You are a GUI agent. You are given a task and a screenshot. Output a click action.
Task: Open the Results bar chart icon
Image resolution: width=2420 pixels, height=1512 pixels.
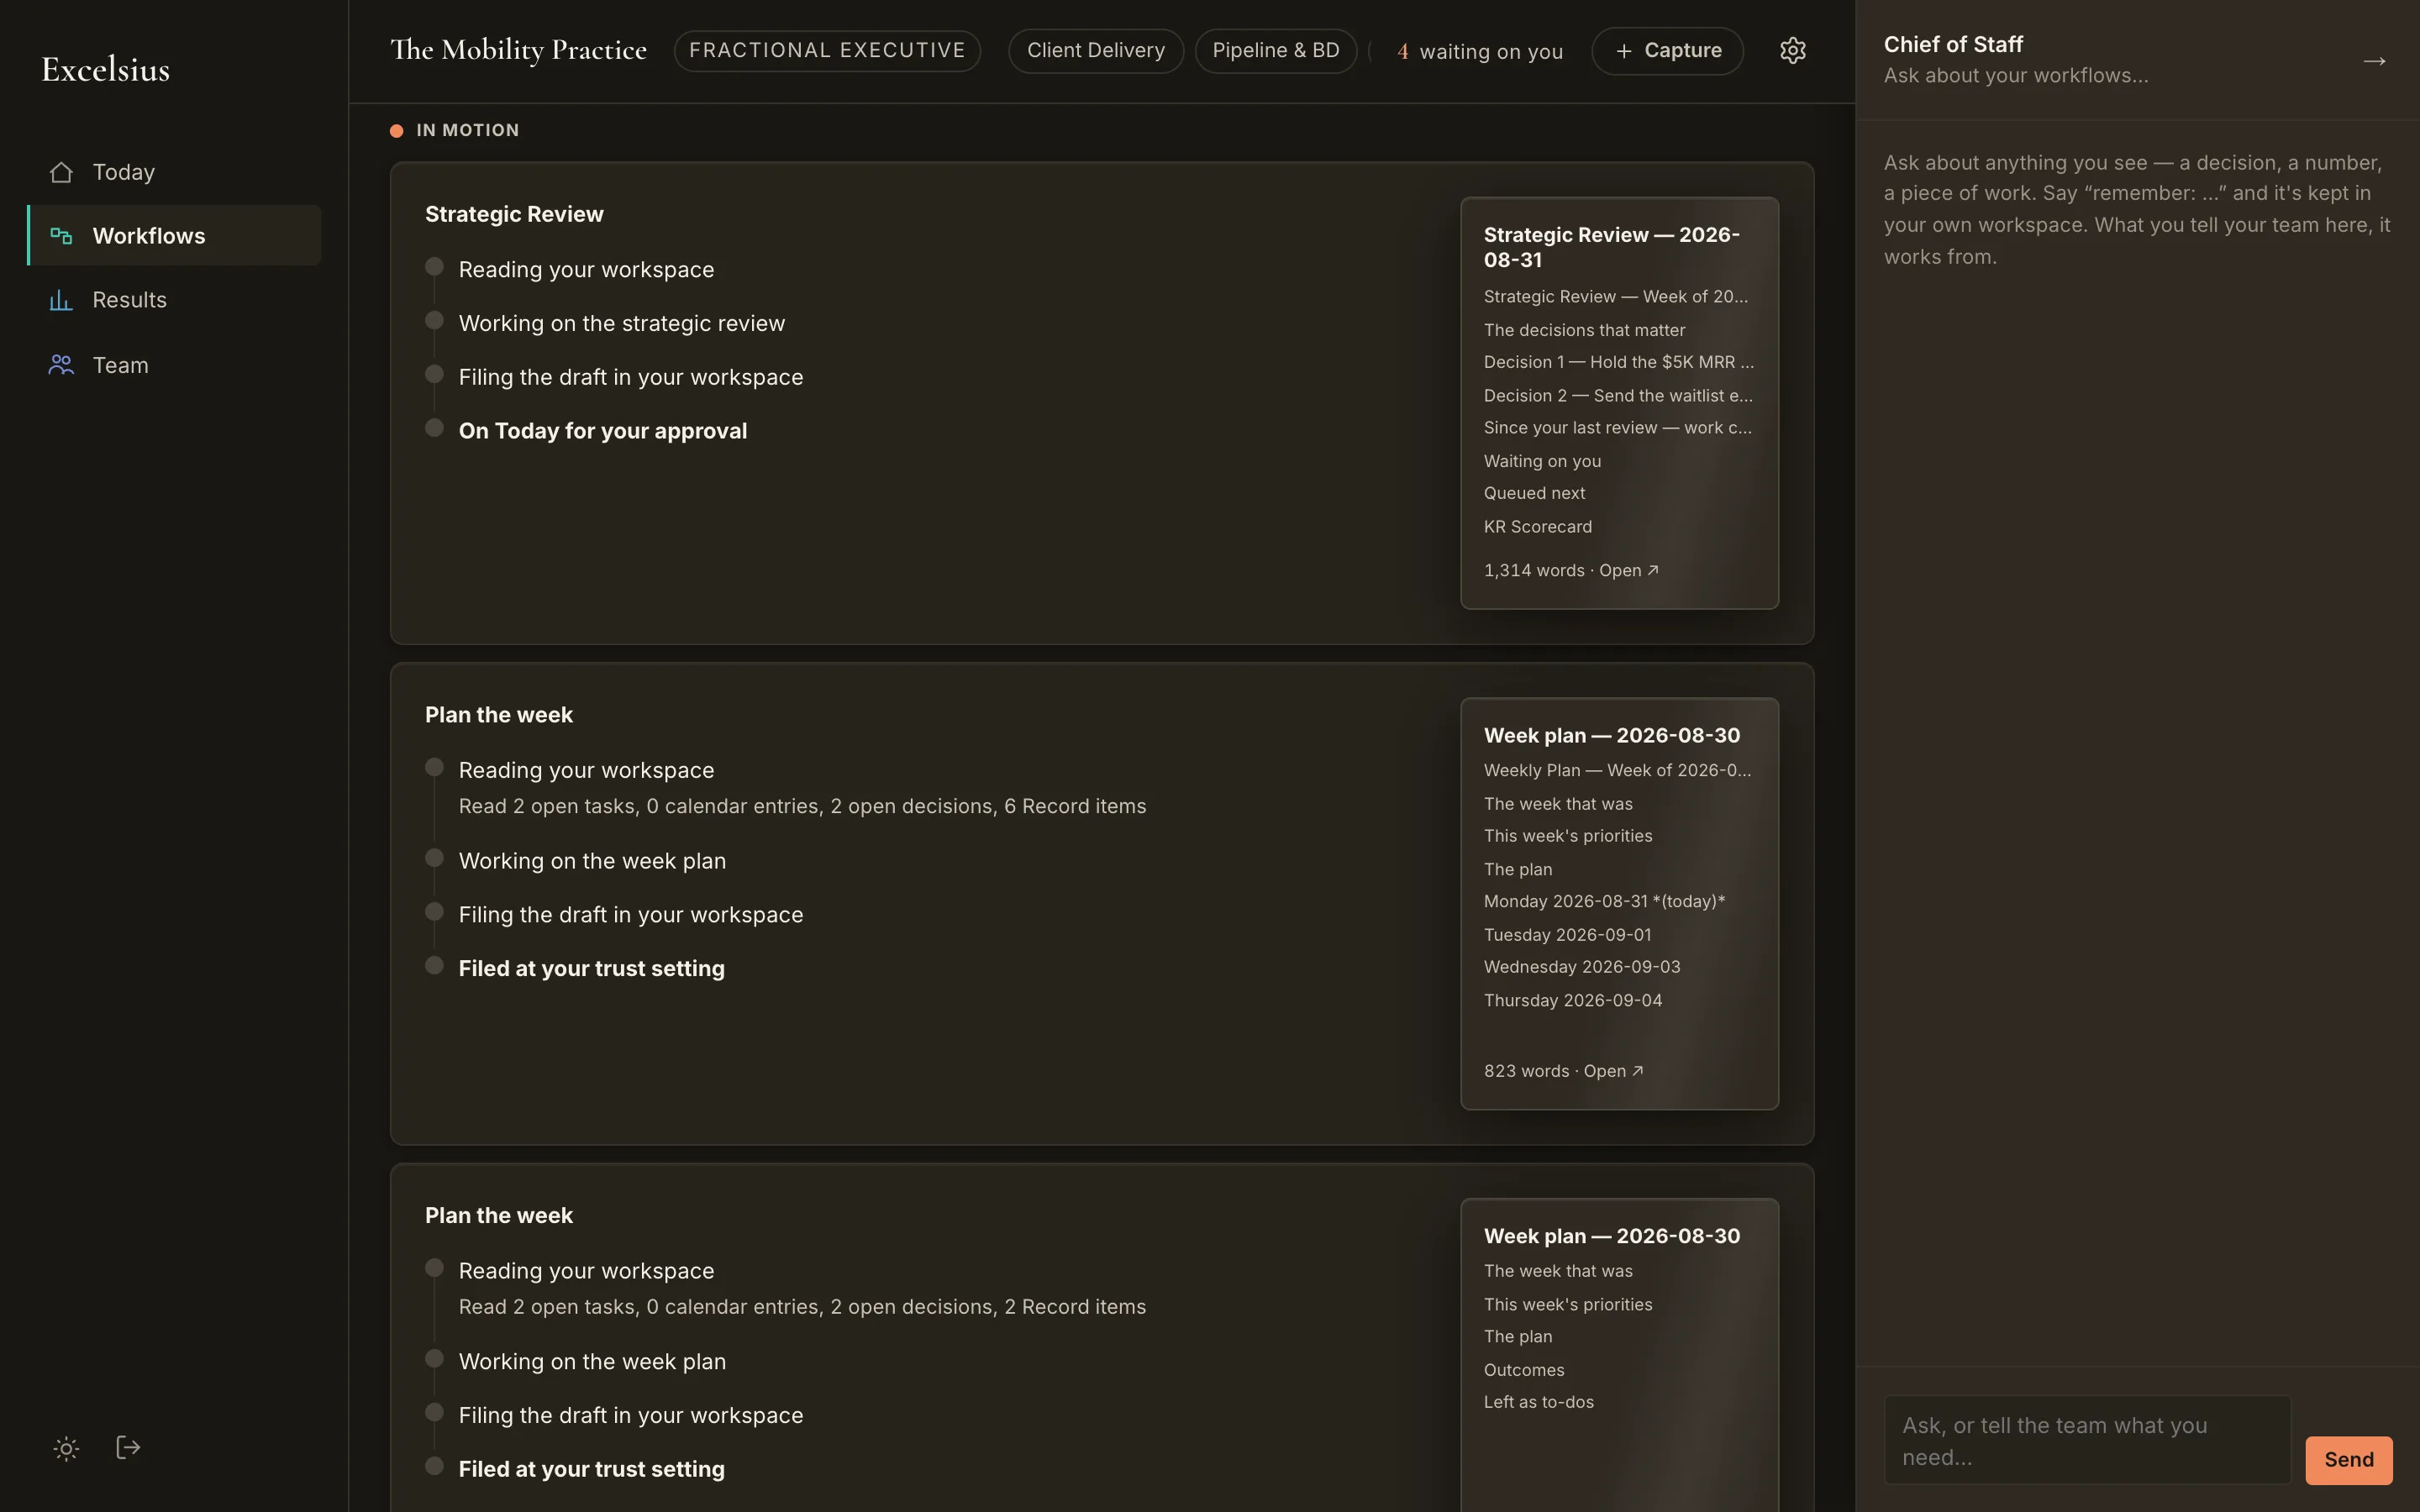pyautogui.click(x=61, y=300)
